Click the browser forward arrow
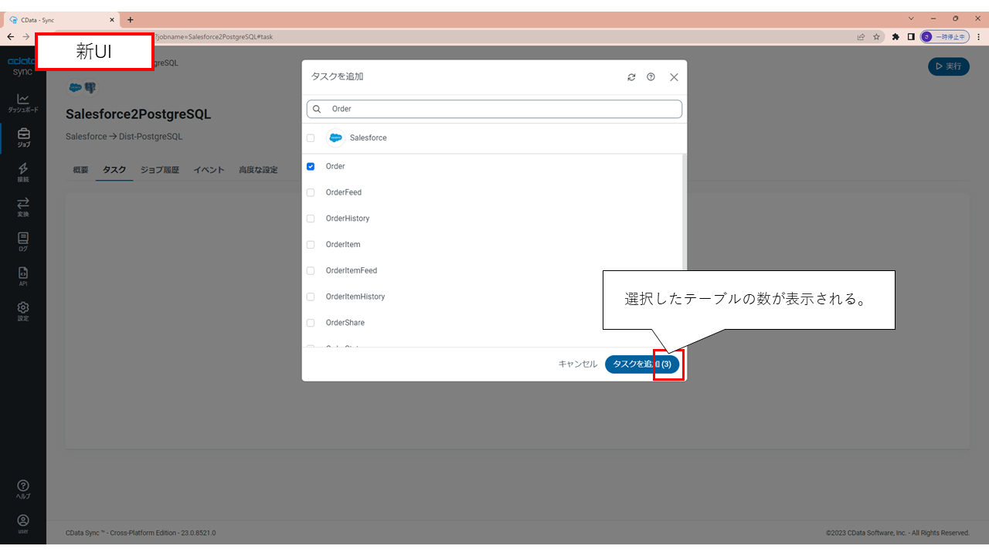This screenshot has width=989, height=556. pos(25,36)
